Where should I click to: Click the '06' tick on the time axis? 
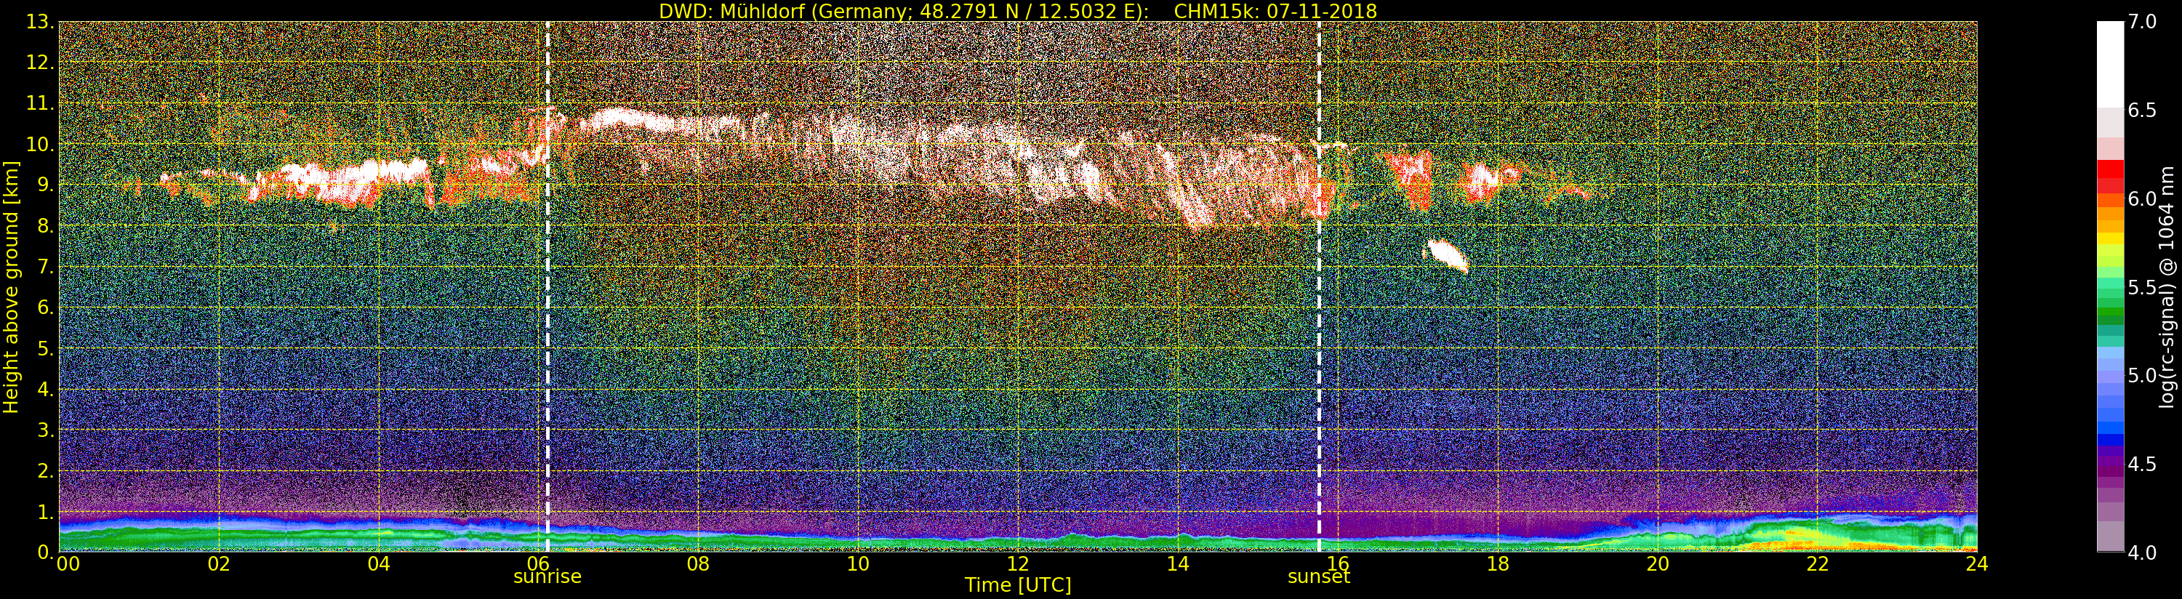tap(539, 563)
